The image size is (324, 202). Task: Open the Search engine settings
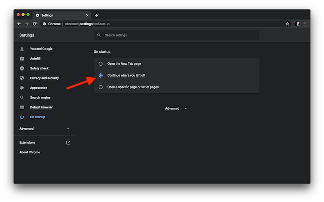point(40,98)
